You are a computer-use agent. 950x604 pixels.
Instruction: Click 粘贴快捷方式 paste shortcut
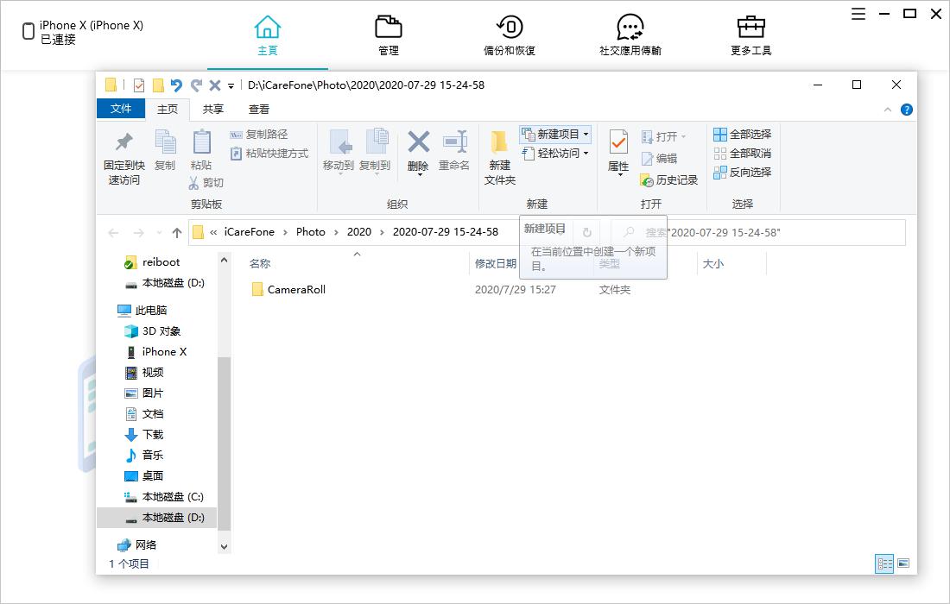point(269,154)
